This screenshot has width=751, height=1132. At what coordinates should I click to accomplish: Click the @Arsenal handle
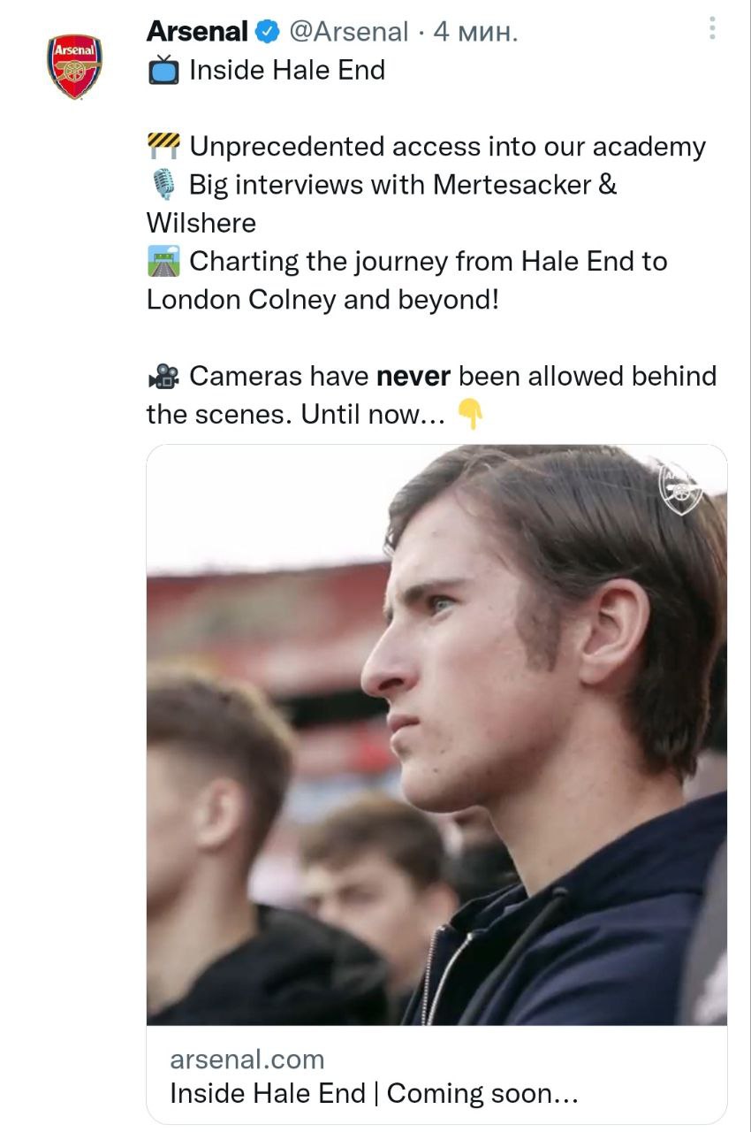tap(349, 33)
